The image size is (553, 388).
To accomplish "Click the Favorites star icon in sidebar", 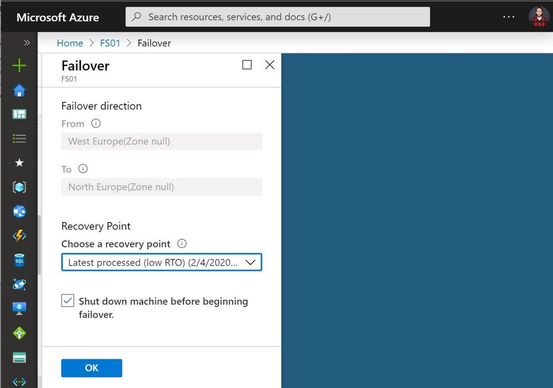I will (x=19, y=163).
